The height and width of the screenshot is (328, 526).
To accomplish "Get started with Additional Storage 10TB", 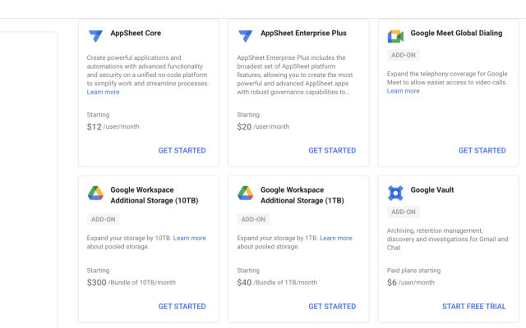I will [182, 307].
